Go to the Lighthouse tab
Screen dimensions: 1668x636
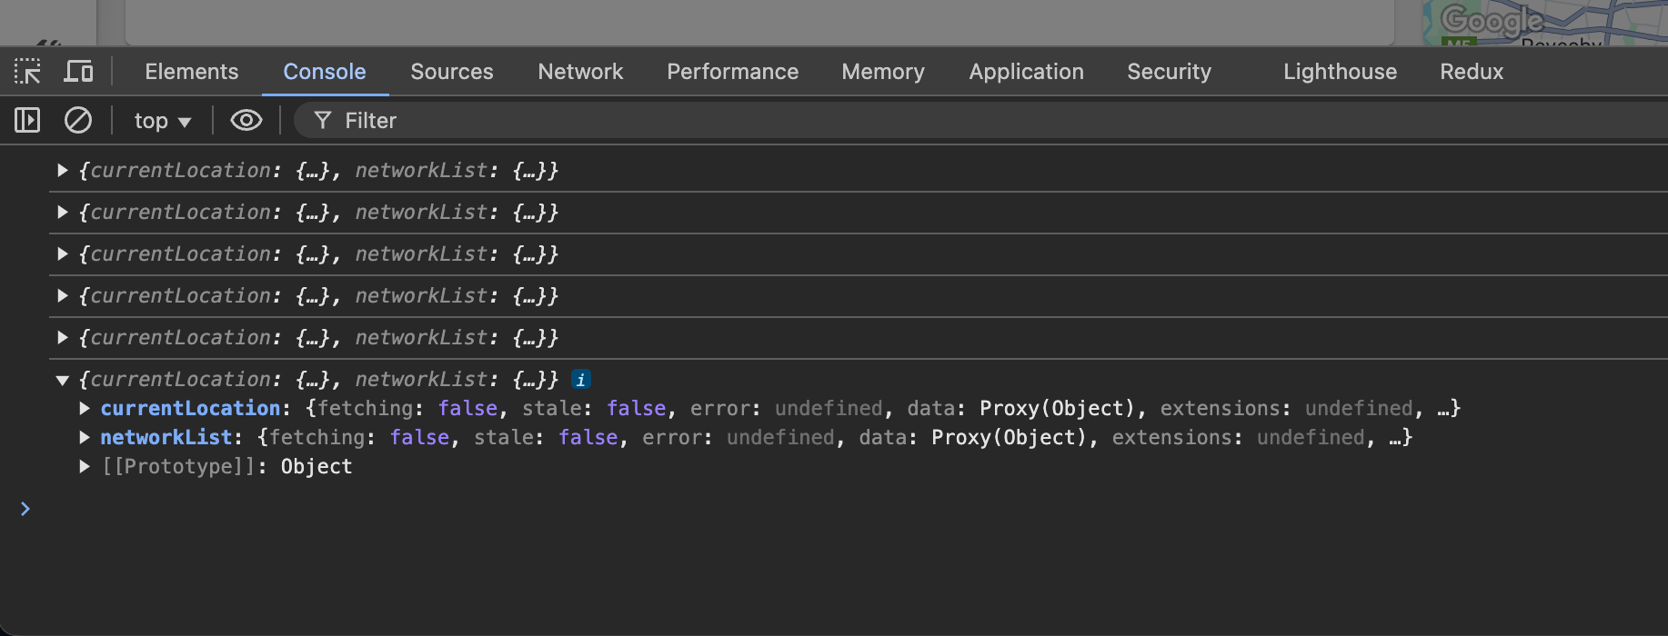1340,72
